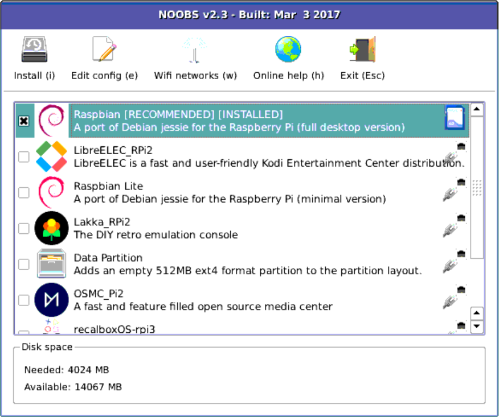Enable the Raspbian Lite checkbox
The height and width of the screenshot is (417, 499).
(x=24, y=193)
